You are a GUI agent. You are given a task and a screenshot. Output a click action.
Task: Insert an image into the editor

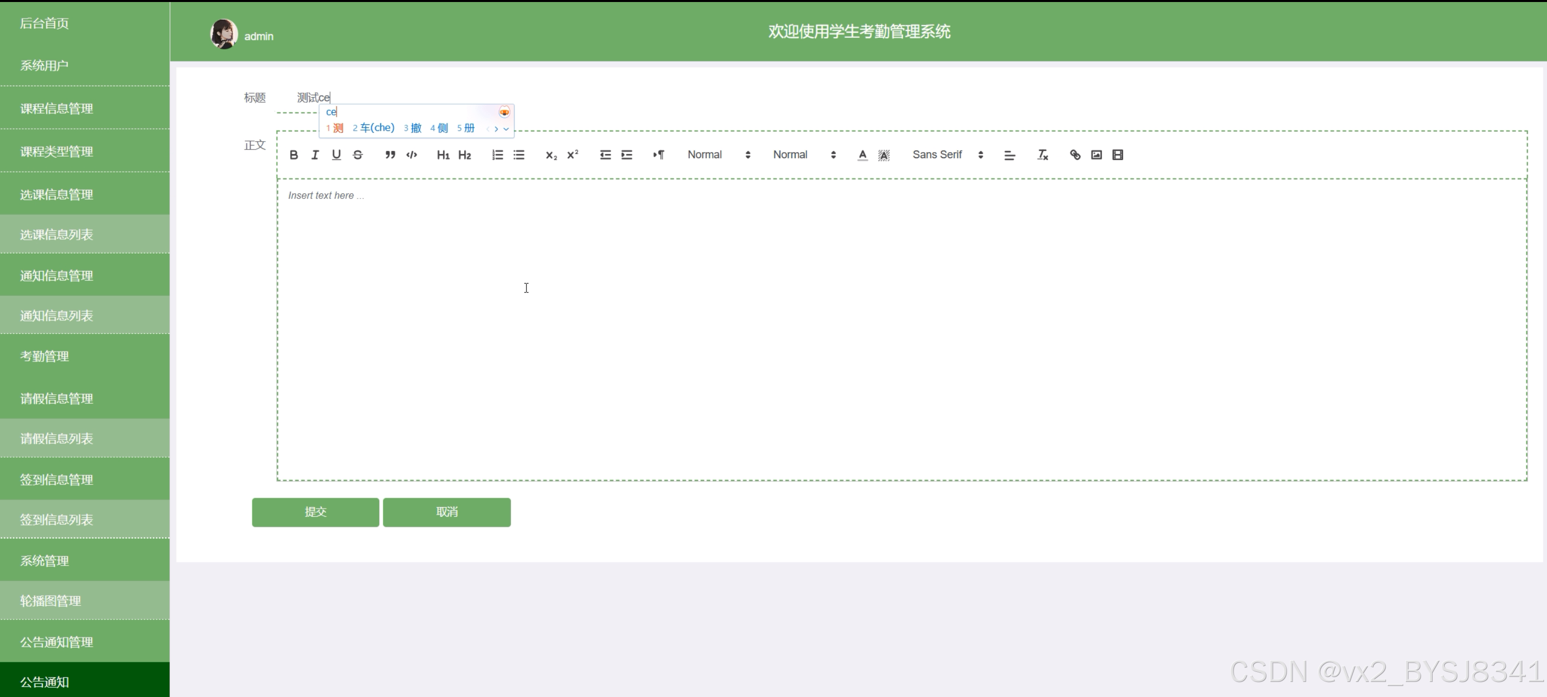1097,155
